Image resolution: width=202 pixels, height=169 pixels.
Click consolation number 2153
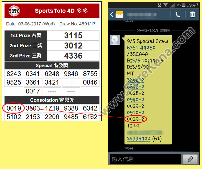(33, 117)
